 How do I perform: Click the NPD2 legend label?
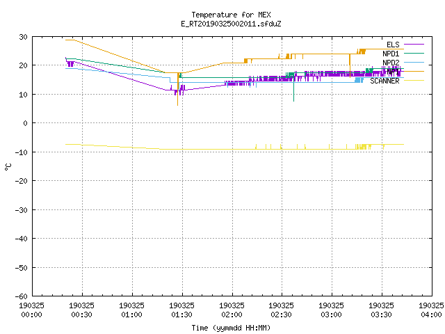pyautogui.click(x=391, y=63)
